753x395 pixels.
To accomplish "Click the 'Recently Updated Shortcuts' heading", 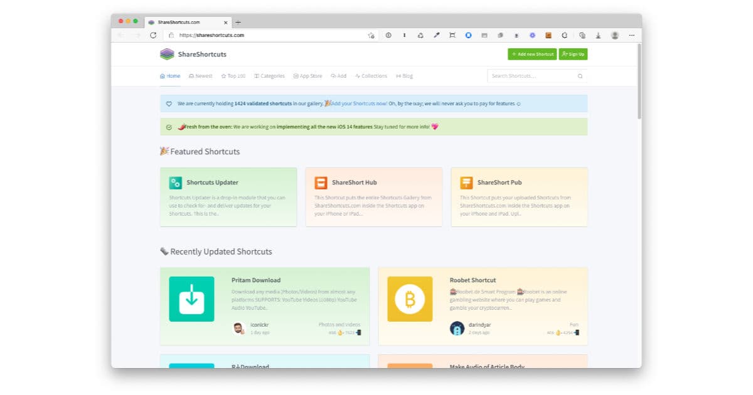I will [221, 251].
